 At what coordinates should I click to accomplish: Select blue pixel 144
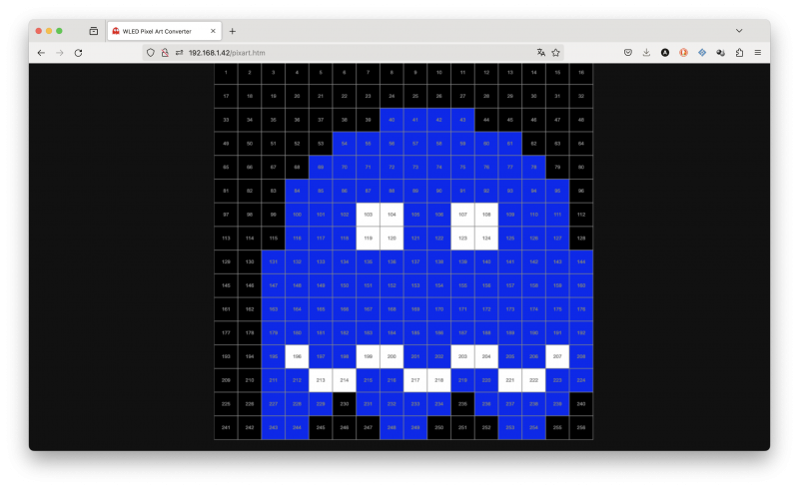pyautogui.click(x=581, y=261)
